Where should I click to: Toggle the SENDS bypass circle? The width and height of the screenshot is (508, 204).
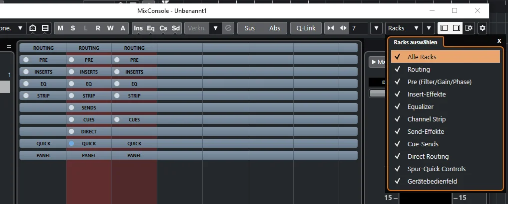71,107
